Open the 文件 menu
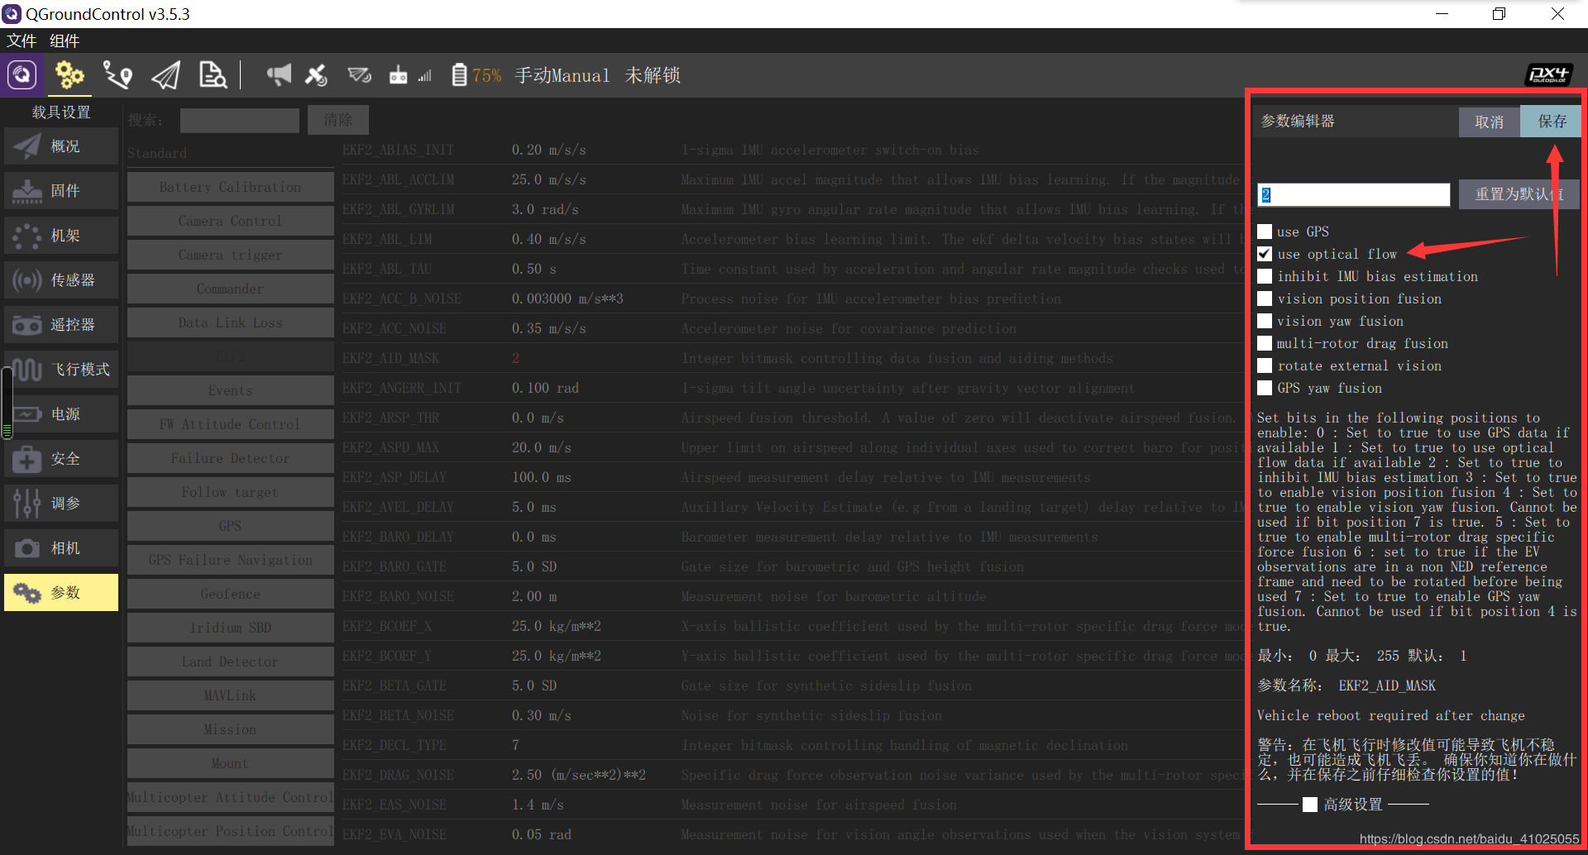Screen dimensions: 1588x855 (x=22, y=41)
